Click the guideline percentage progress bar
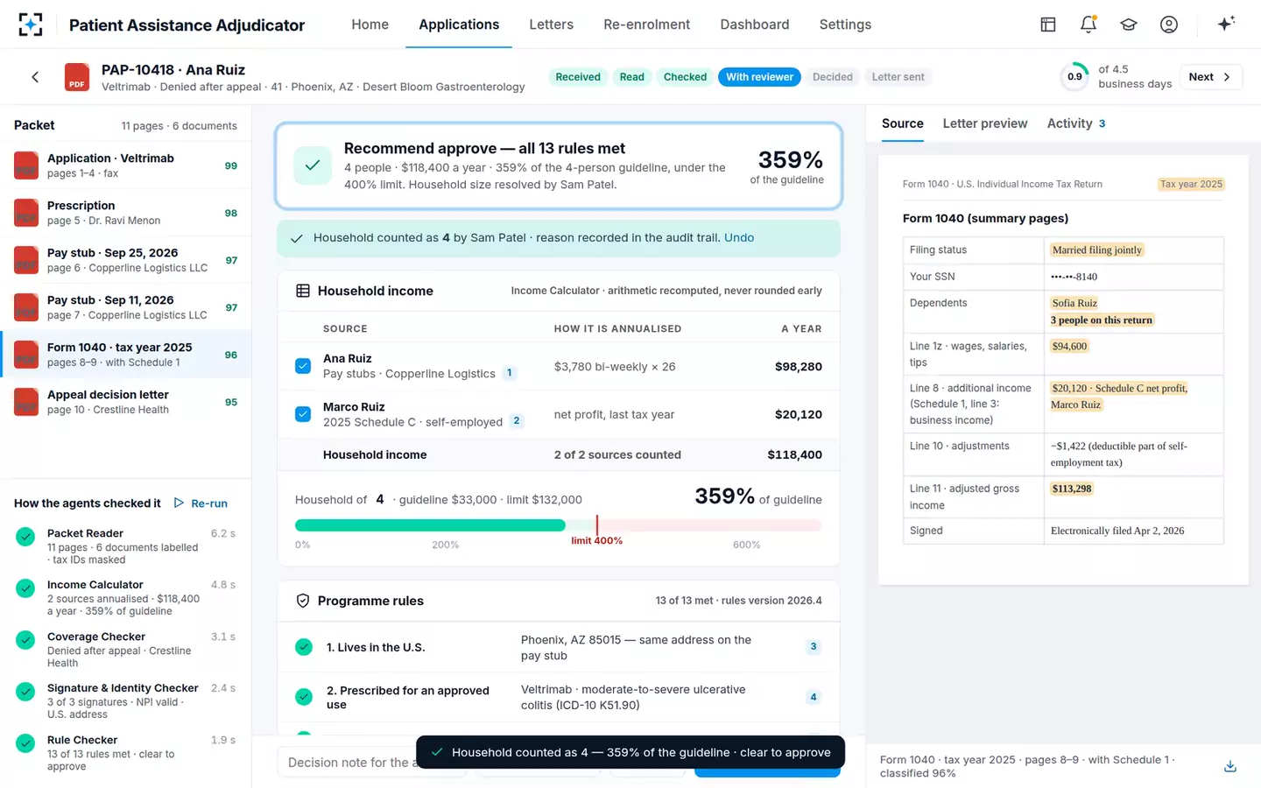The image size is (1261, 788). [x=559, y=525]
